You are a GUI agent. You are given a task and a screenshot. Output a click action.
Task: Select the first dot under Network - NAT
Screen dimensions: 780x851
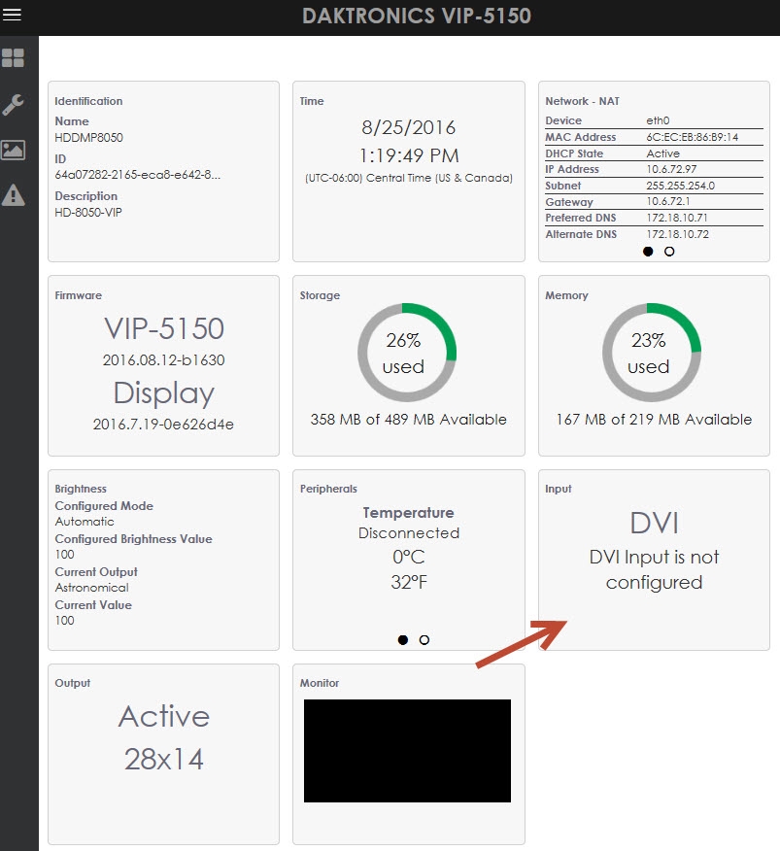pyautogui.click(x=647, y=252)
